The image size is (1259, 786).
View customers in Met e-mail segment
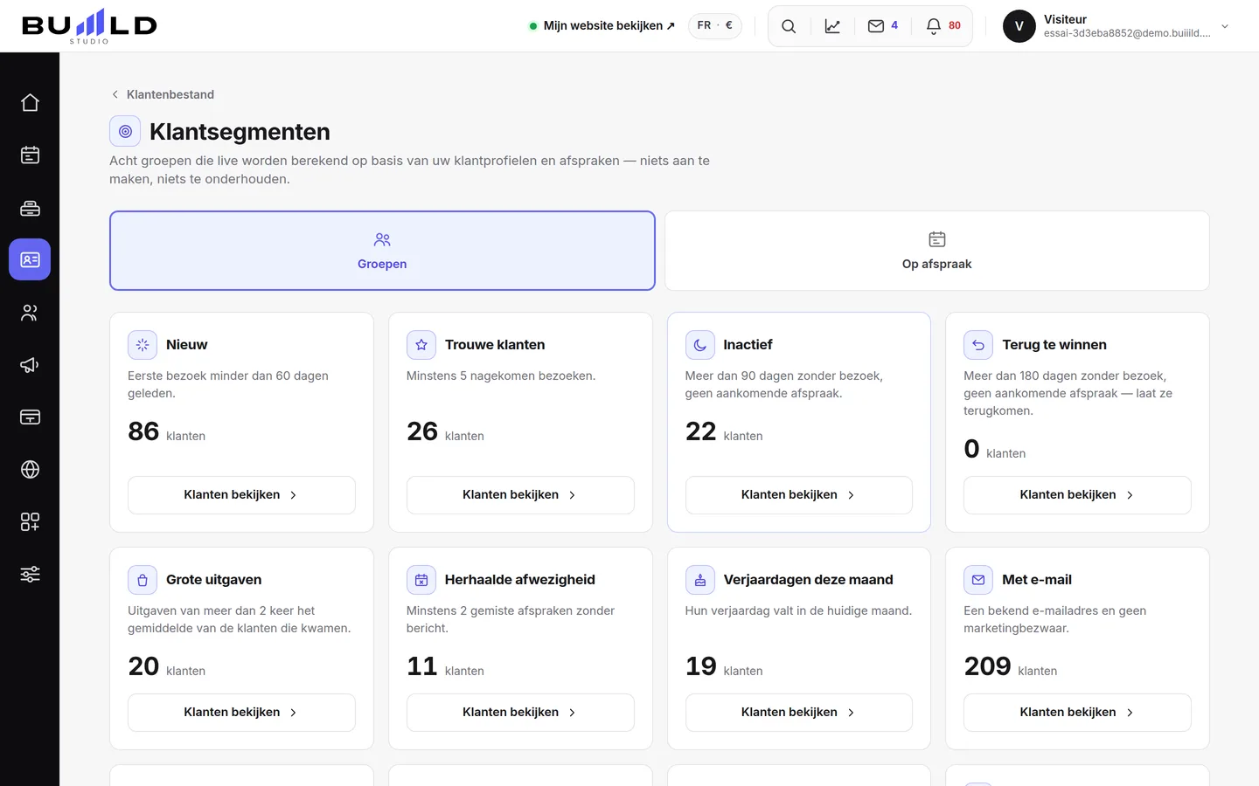click(x=1077, y=713)
